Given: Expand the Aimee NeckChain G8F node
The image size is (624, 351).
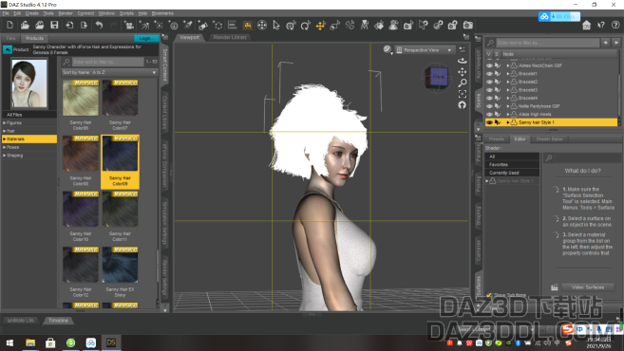Looking at the screenshot, I should 508,65.
